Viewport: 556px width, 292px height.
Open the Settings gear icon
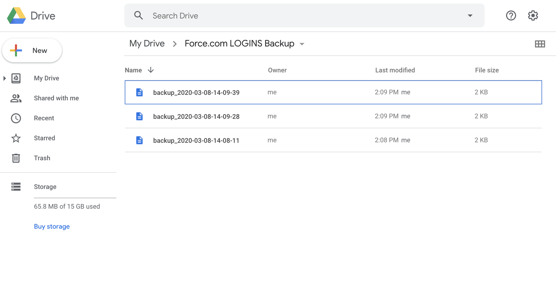[x=533, y=15]
